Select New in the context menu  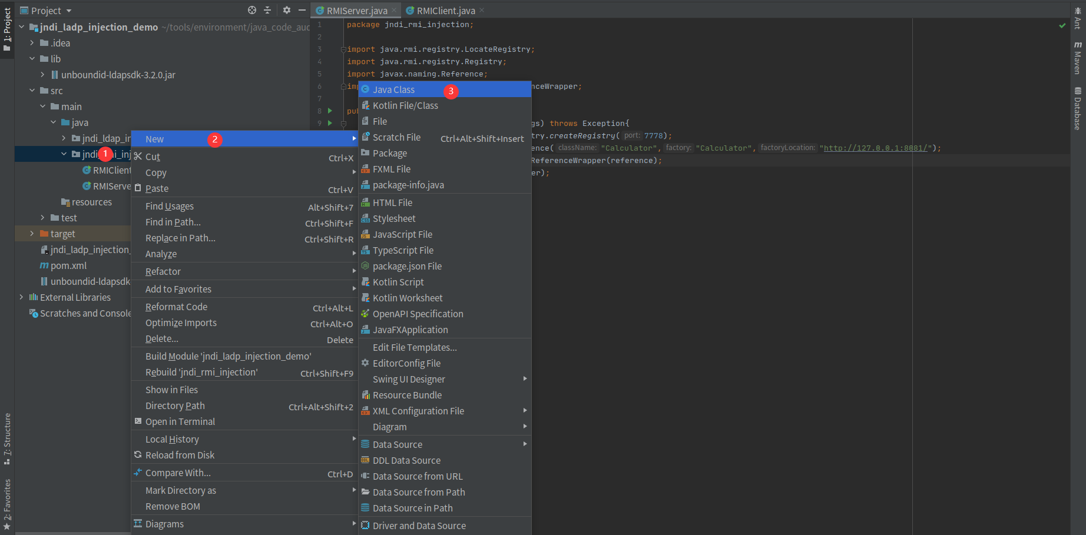244,139
